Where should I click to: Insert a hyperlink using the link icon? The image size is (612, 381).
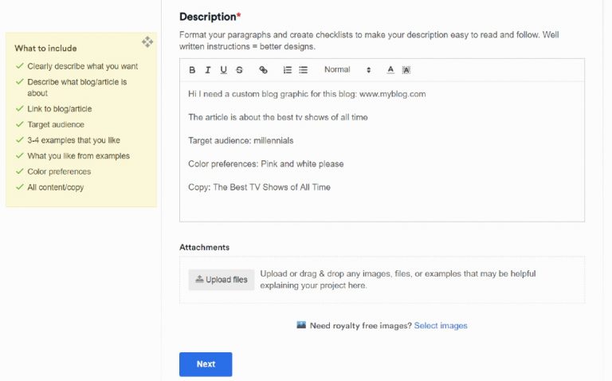point(264,70)
